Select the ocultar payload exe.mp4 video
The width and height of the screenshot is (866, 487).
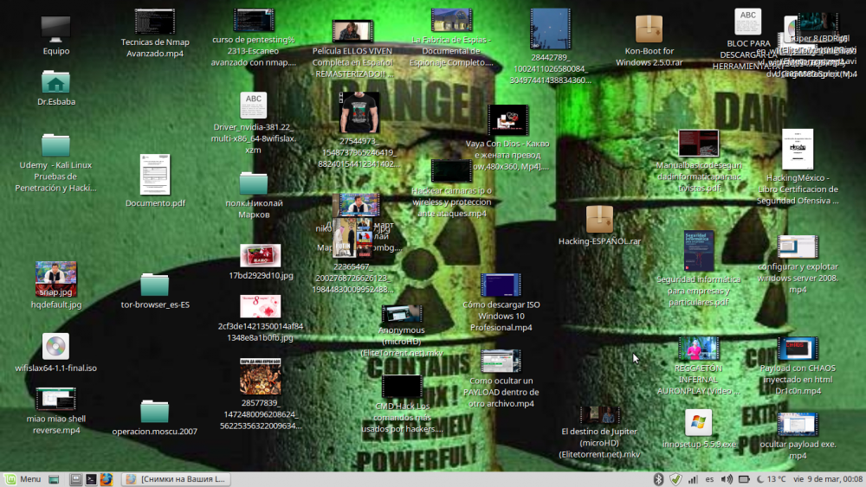click(x=798, y=424)
